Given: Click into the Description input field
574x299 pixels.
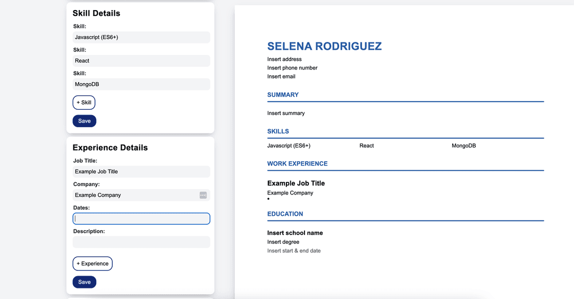Looking at the screenshot, I should (x=141, y=242).
